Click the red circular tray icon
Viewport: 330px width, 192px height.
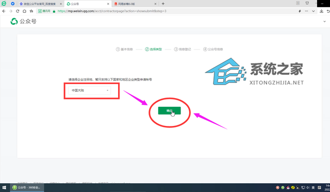click(277, 187)
